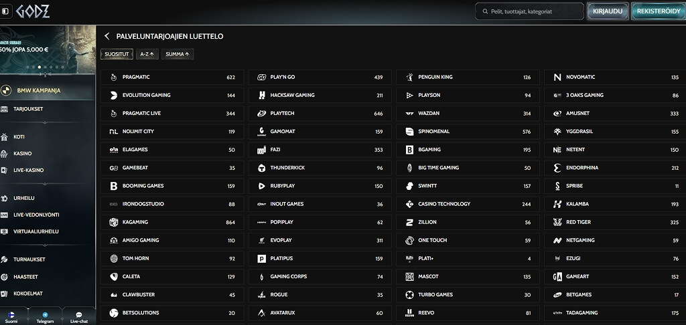The height and width of the screenshot is (325, 686).
Task: Click the Nolimit City logo icon
Action: pos(114,132)
